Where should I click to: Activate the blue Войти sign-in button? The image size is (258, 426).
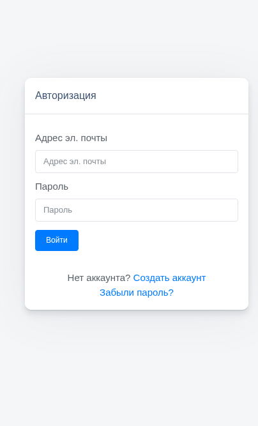pos(57,240)
